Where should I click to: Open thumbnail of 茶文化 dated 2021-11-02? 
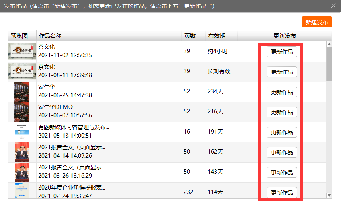point(22,51)
